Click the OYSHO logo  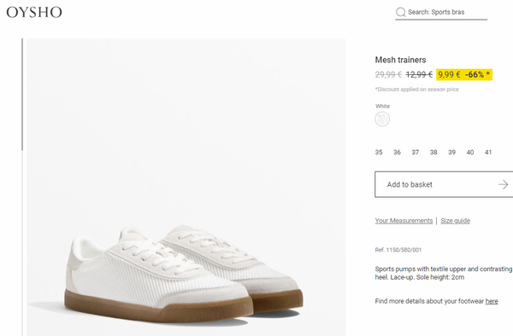pyautogui.click(x=34, y=13)
